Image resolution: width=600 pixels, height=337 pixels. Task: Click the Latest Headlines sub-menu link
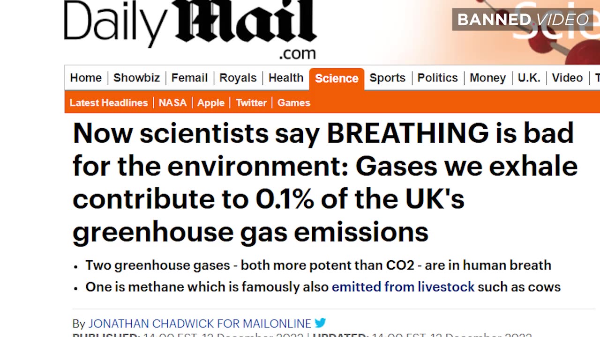pyautogui.click(x=109, y=103)
